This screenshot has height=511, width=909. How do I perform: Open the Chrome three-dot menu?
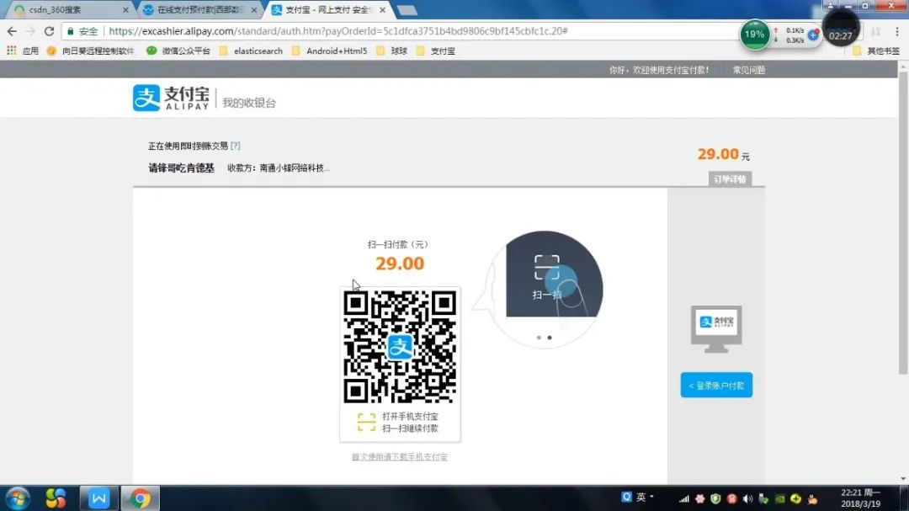[897, 31]
